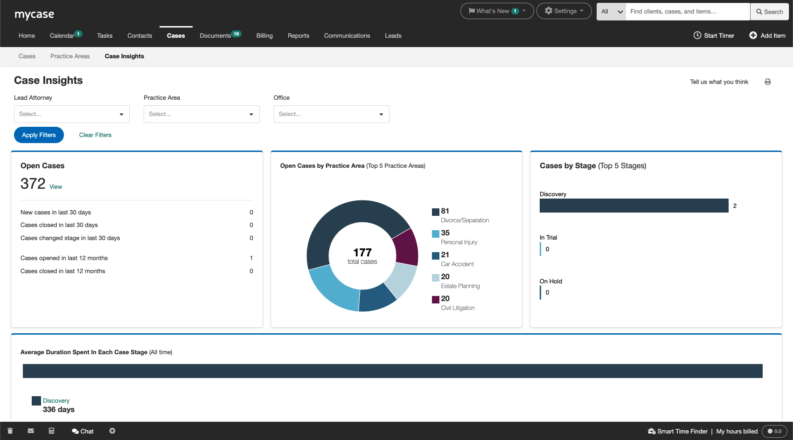Click the Divorce/Separation legend color swatch
The height and width of the screenshot is (440, 793).
click(x=436, y=212)
